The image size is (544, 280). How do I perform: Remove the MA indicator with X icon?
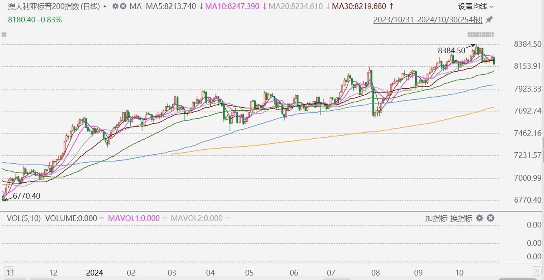click(123, 7)
